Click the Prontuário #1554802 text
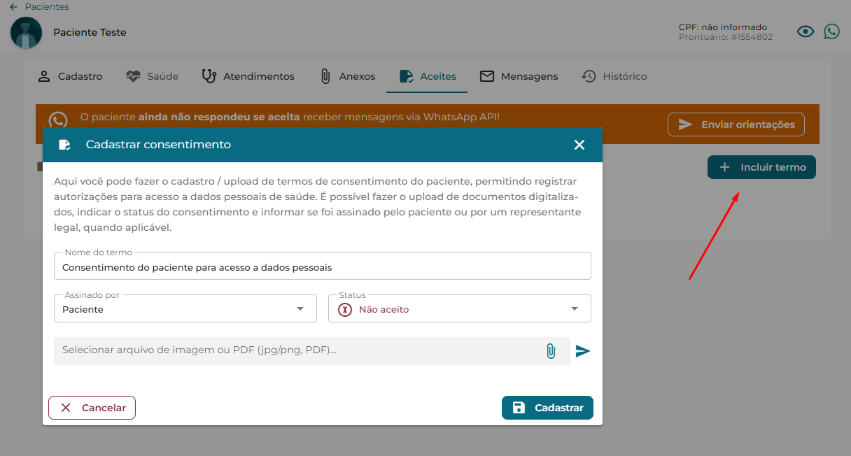This screenshot has height=456, width=851. [x=726, y=37]
